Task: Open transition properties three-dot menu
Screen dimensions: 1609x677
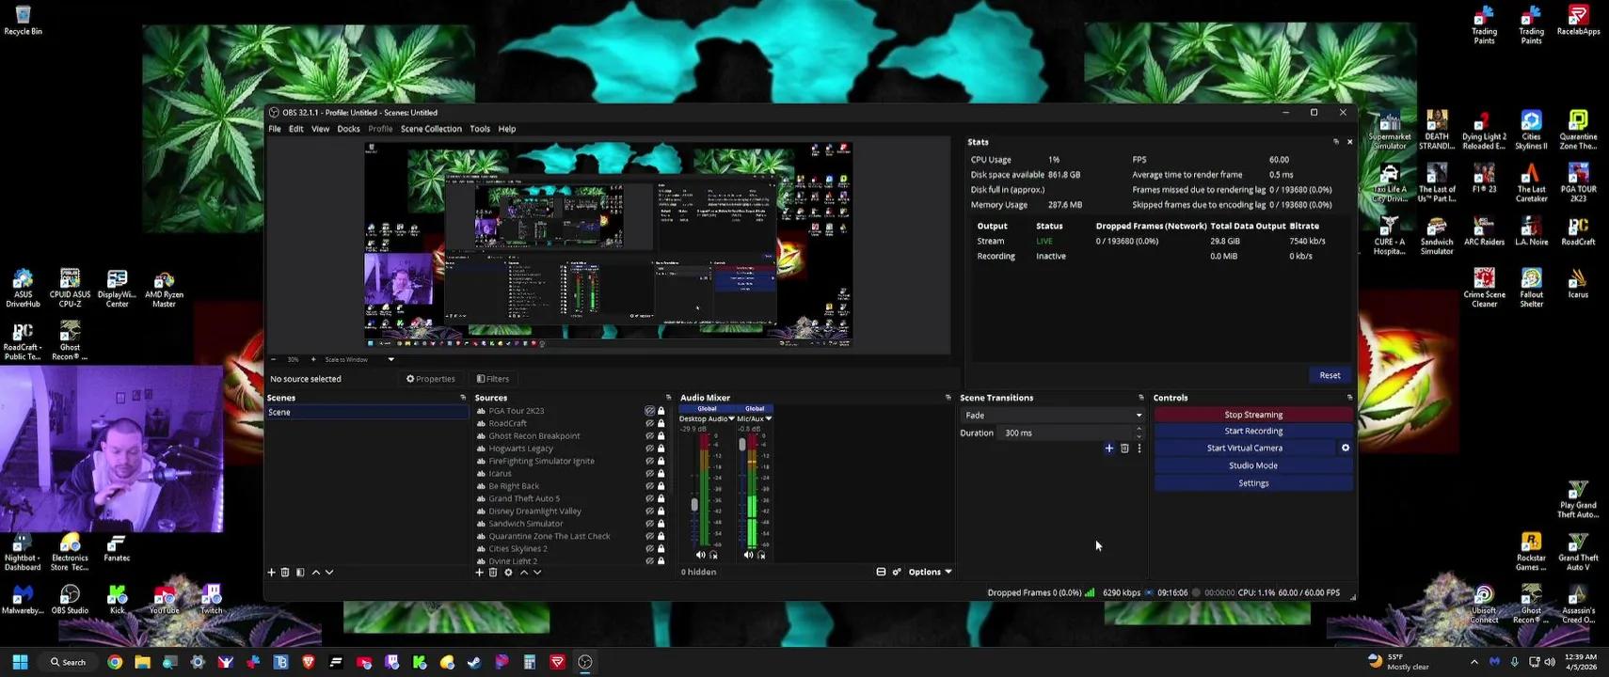Action: click(1139, 449)
